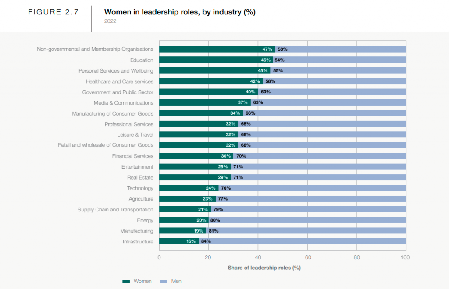
Task: Click the Men legend color swatch
Action: (x=164, y=282)
